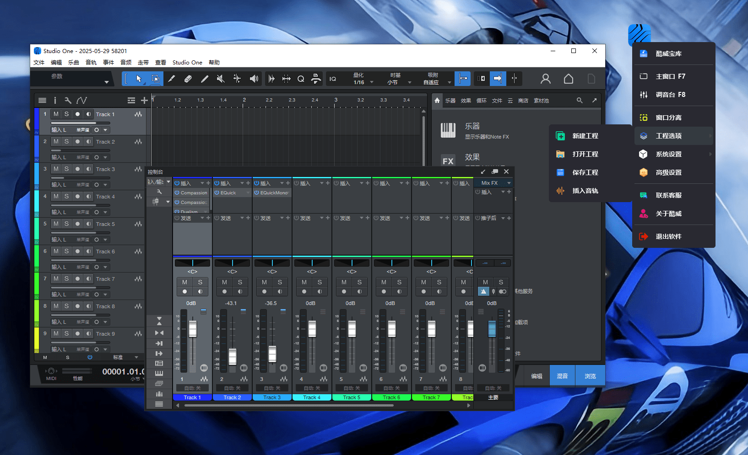Open the 编辑 menu
This screenshot has width=748, height=455.
click(56, 63)
